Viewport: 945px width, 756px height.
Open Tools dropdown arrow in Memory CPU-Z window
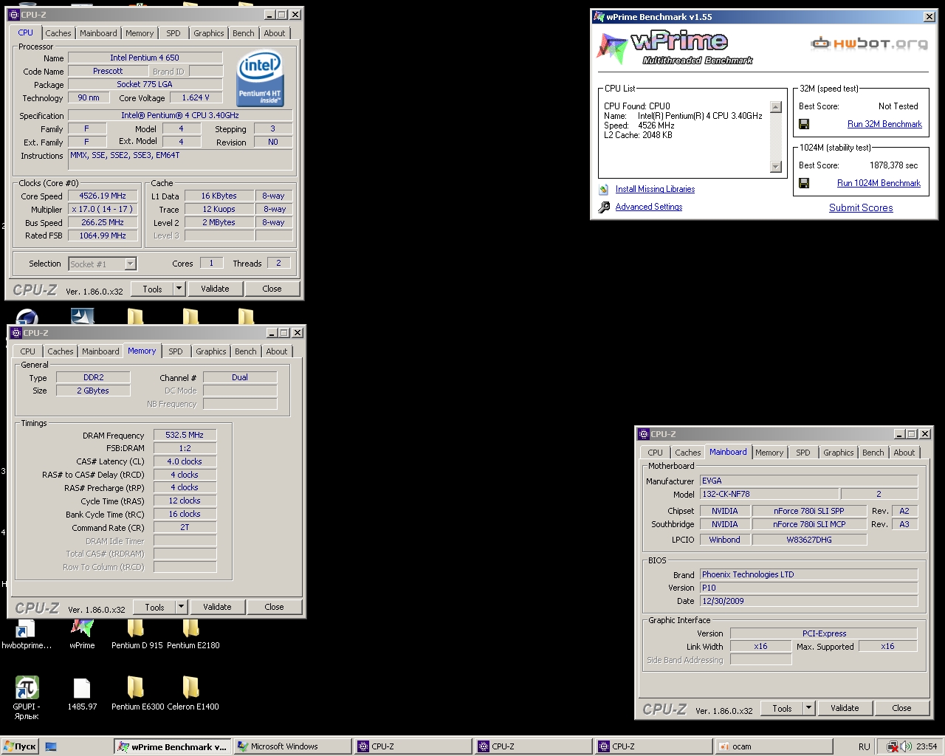click(x=181, y=607)
